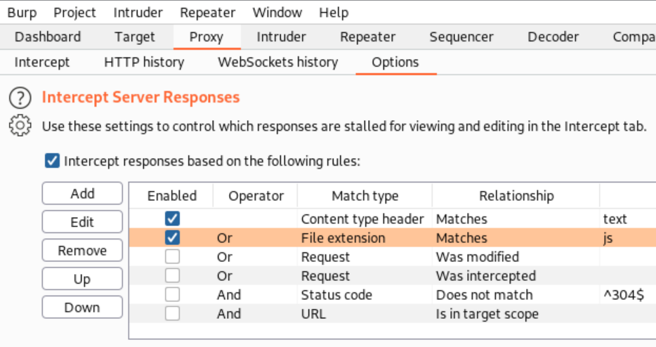
Task: Open the Help menu
Action: point(334,13)
